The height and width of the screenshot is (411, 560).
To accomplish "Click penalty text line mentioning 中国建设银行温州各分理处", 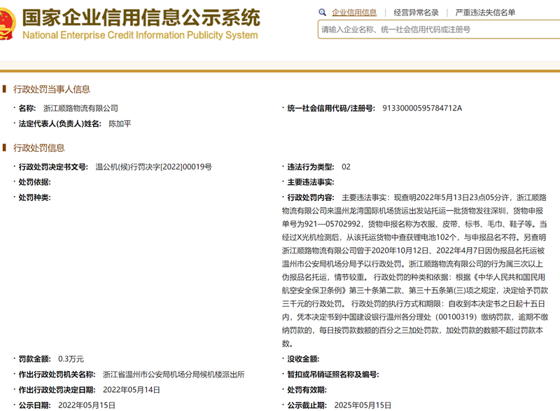I will click(415, 316).
